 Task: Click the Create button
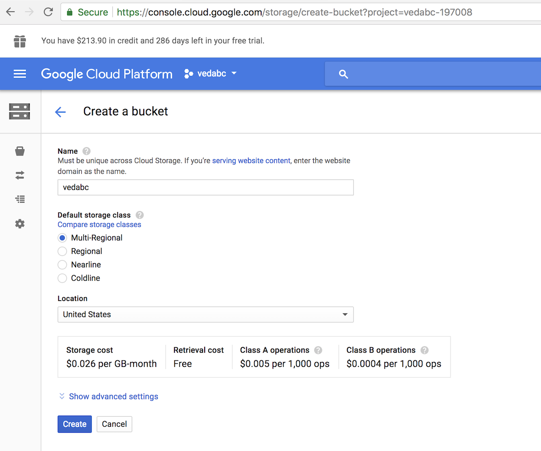(75, 424)
